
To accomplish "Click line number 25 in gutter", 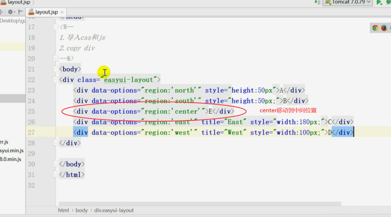I will [x=31, y=111].
